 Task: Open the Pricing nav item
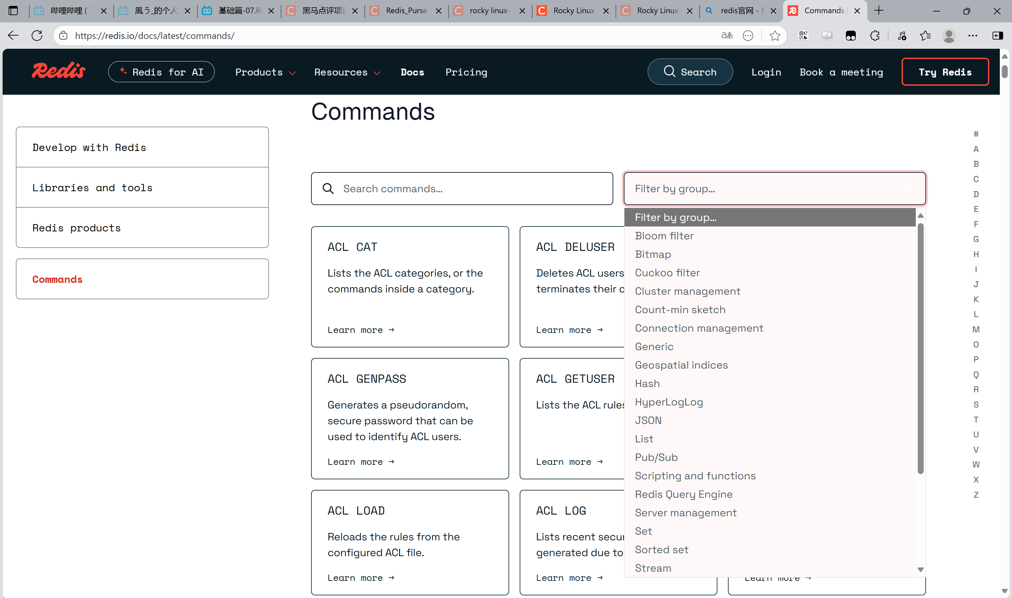point(466,72)
